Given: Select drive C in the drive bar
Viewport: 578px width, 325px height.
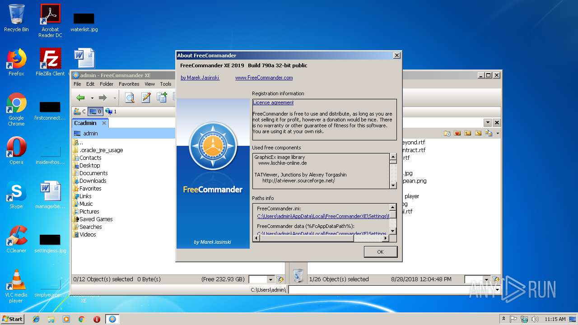Looking at the screenshot, I should pos(79,111).
